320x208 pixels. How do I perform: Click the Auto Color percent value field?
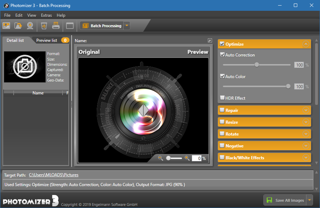(299, 86)
